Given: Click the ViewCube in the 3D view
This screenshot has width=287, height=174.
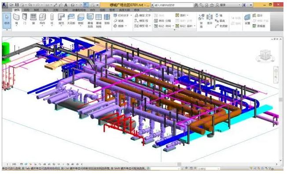Looking at the screenshot, I should 265,56.
